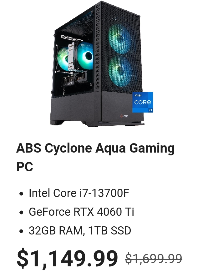Open the ABS Cyclone Aqua Gaming PC title
Image resolution: width=203 pixels, height=272 pixels.
95,157
